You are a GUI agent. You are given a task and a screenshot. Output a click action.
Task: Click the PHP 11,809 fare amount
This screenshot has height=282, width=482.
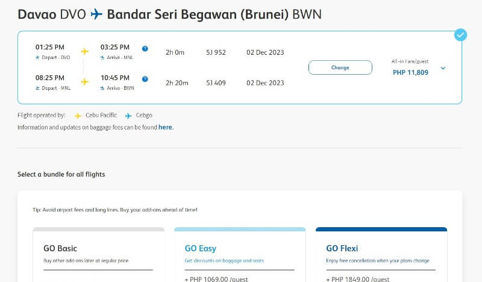[410, 72]
